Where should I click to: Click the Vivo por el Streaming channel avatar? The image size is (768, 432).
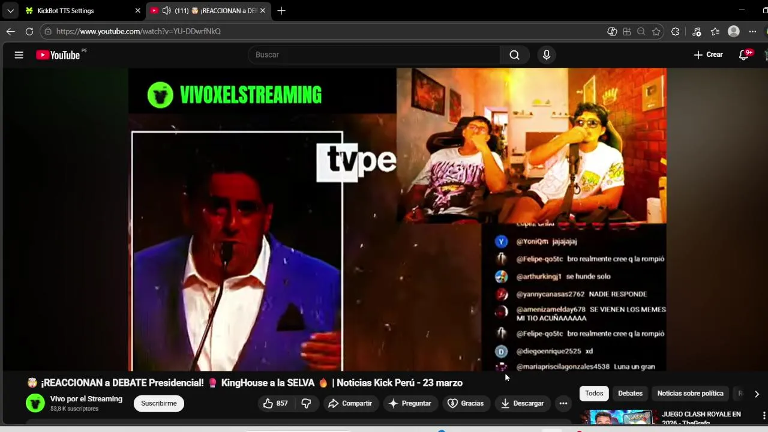tap(35, 403)
